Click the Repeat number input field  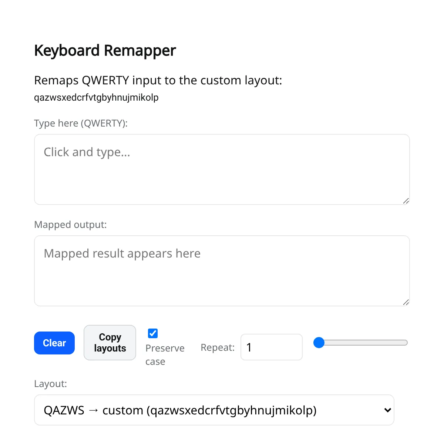[x=271, y=347]
